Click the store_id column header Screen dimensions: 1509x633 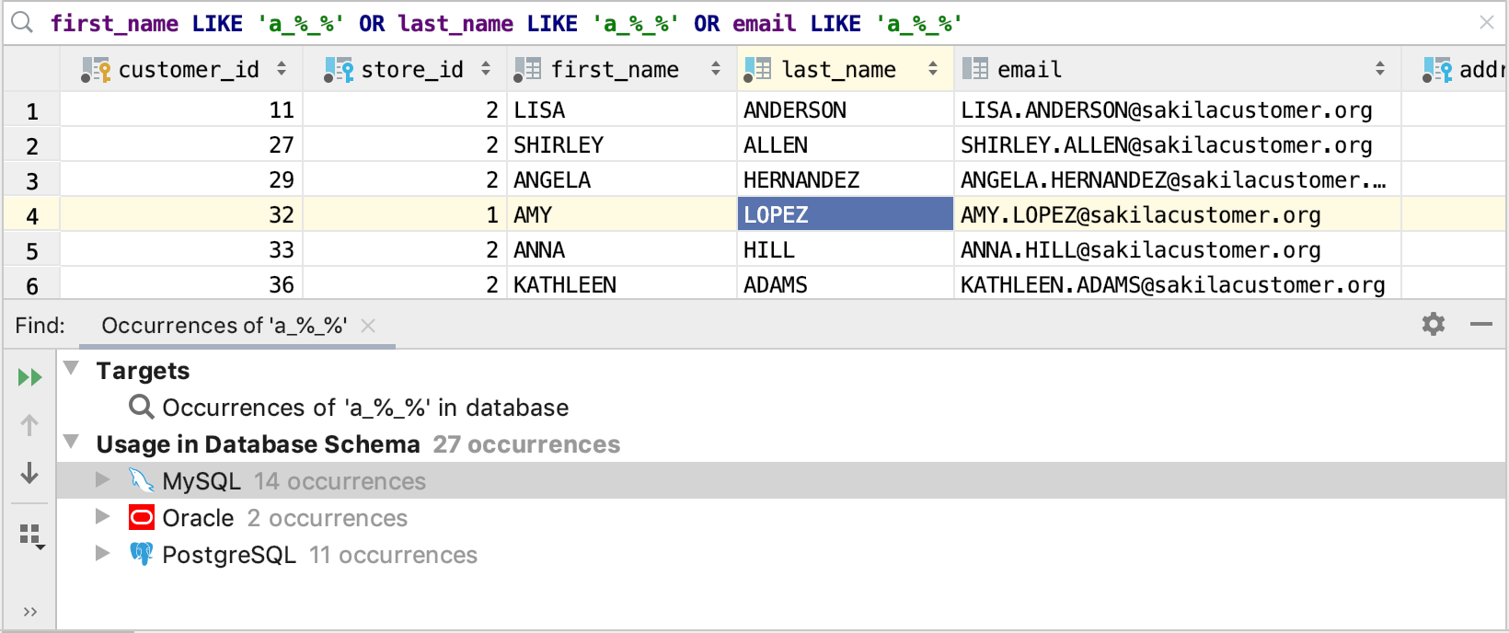406,69
